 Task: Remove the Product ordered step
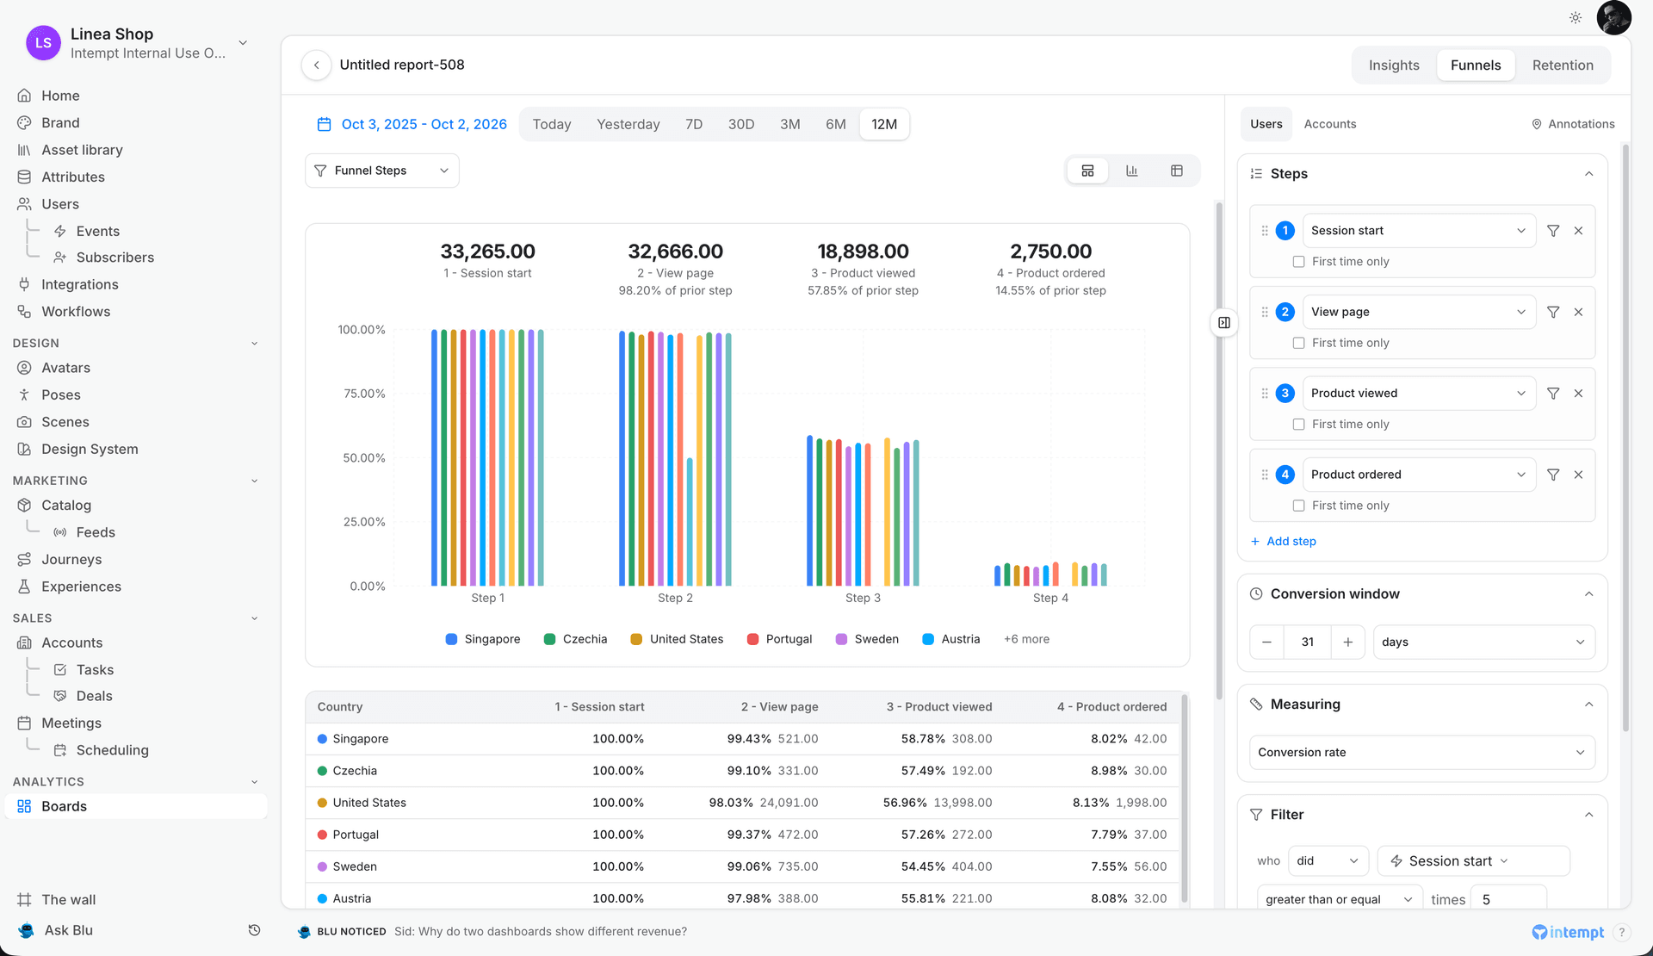tap(1578, 475)
